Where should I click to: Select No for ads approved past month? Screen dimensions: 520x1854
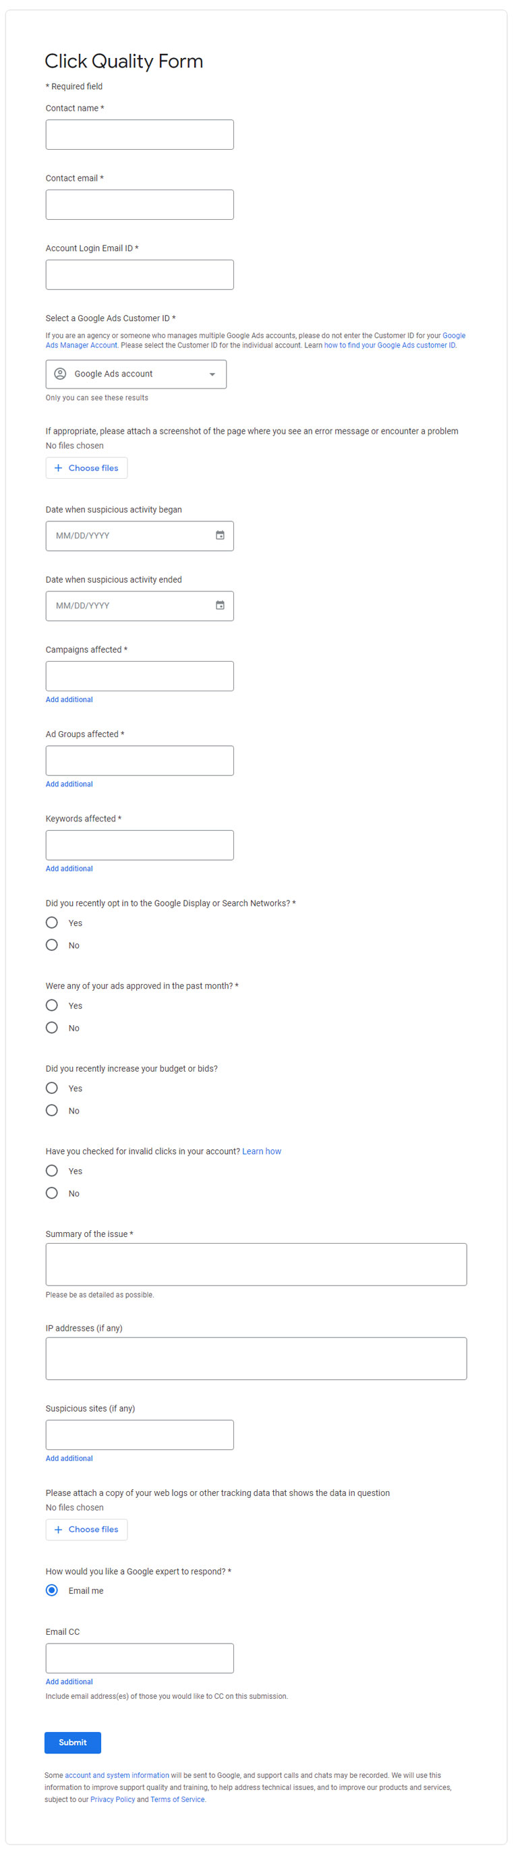(x=51, y=1027)
